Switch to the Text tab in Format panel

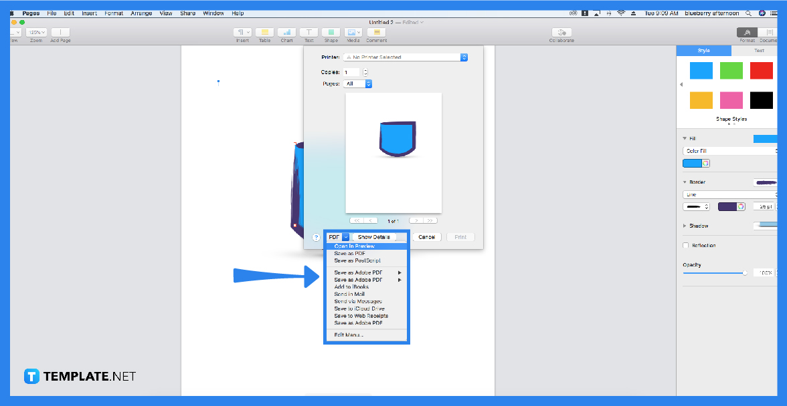click(760, 50)
